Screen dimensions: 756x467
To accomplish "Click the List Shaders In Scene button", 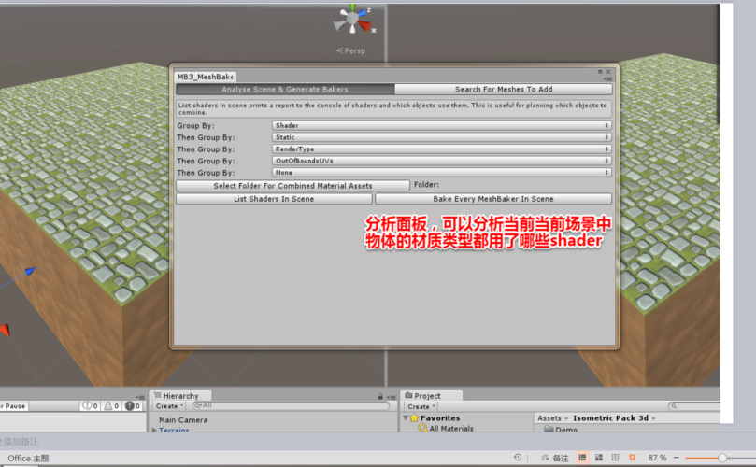I will pos(274,199).
